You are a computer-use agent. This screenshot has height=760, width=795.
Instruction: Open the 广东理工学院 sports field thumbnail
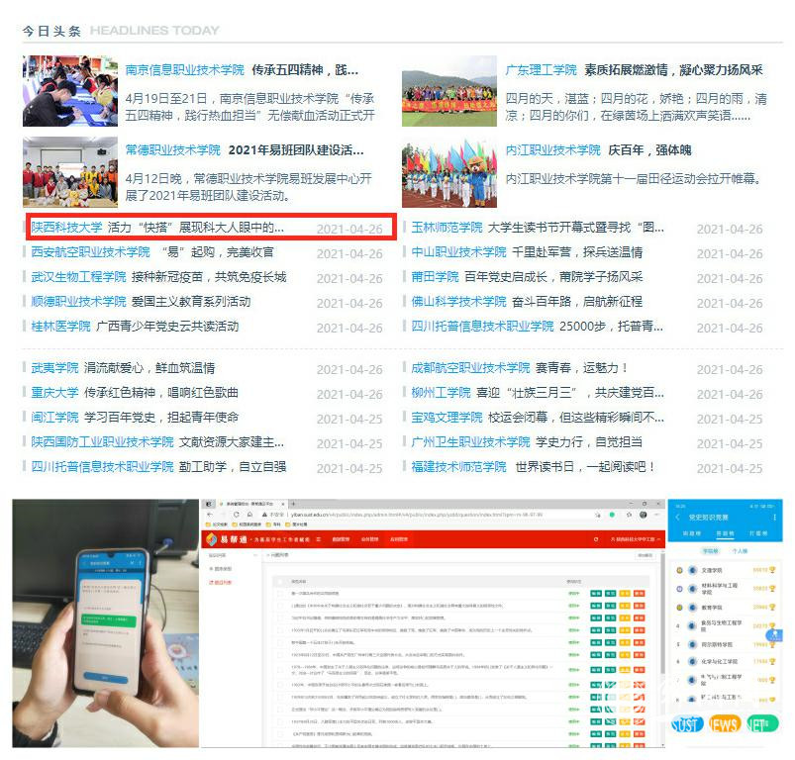[448, 92]
